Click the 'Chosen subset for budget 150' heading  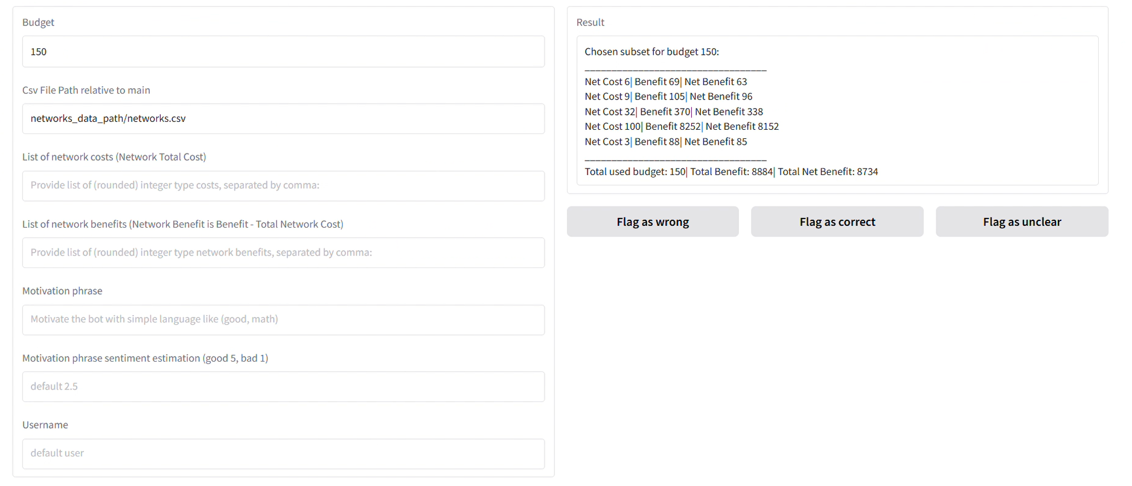click(x=651, y=52)
